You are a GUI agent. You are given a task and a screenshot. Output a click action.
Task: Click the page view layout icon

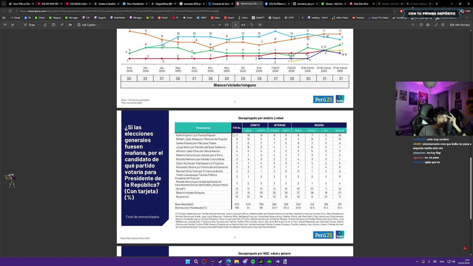pos(260,25)
